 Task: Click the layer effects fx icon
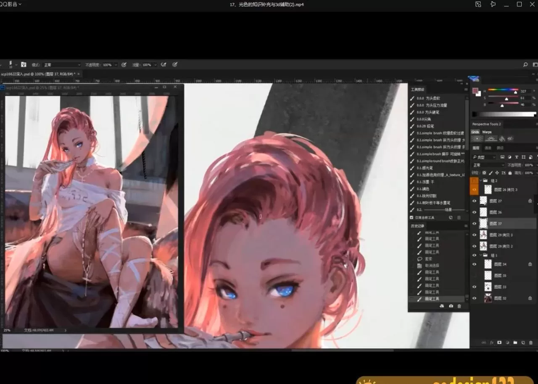click(x=492, y=342)
